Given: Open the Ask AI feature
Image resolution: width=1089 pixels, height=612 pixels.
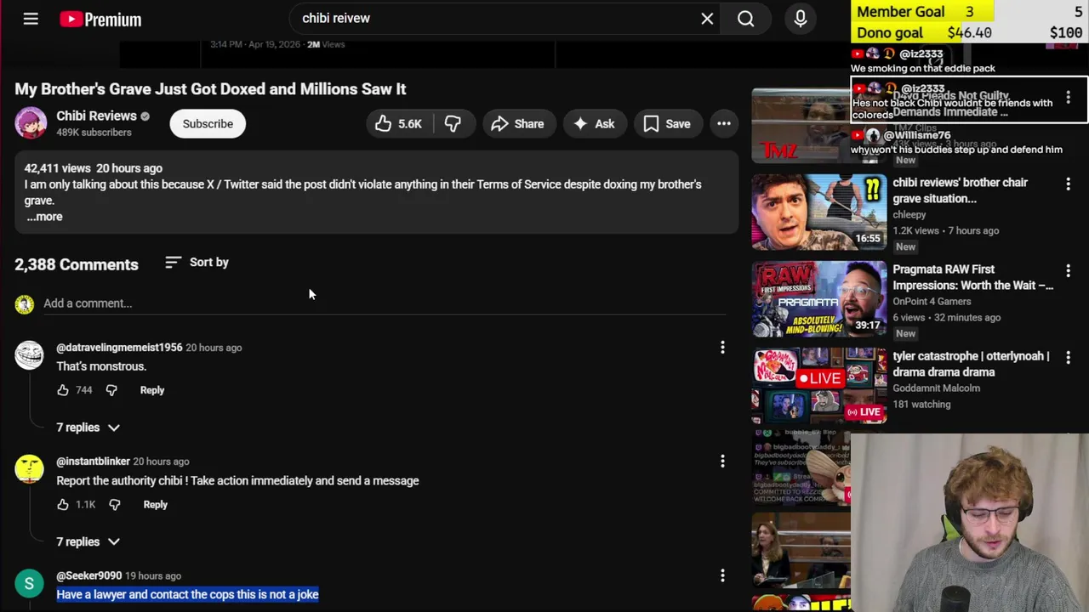Looking at the screenshot, I should [594, 124].
